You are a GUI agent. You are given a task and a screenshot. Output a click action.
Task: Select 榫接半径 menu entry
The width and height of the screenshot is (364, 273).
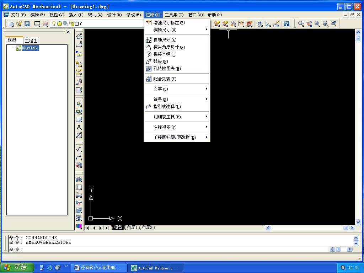tap(177, 54)
